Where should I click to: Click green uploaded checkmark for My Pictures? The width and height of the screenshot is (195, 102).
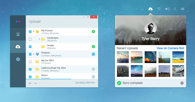click(93, 32)
